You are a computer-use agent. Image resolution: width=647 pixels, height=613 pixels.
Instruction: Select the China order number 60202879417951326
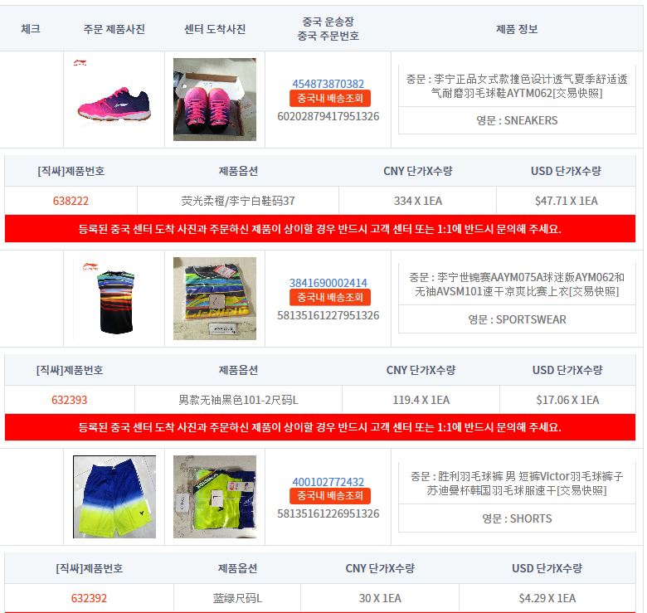tap(328, 116)
